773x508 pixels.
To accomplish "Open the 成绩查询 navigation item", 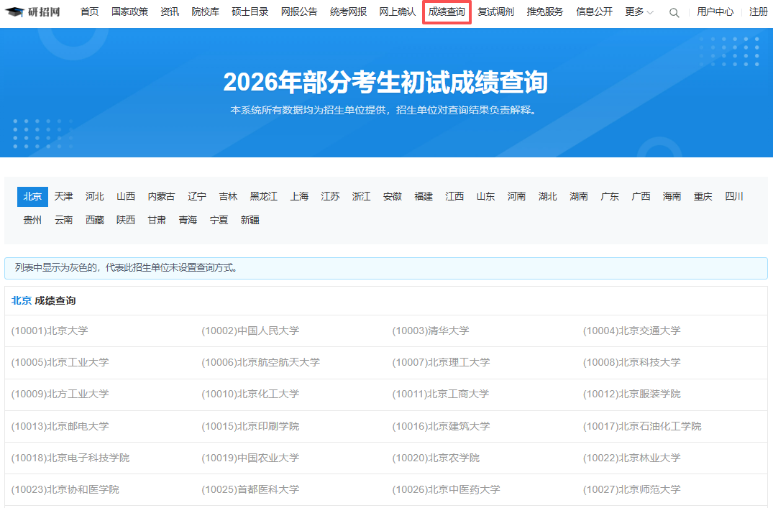I will coord(447,12).
